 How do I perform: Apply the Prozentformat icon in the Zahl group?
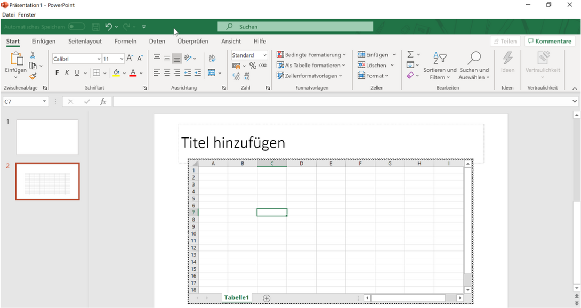(252, 65)
